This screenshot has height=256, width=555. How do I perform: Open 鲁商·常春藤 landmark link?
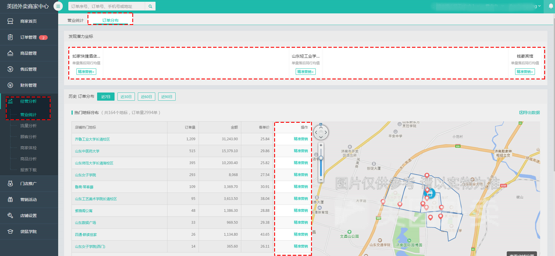point(84,187)
